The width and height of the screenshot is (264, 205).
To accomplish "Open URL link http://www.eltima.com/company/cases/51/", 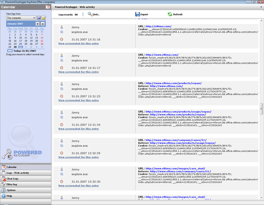I will [x=176, y=140].
